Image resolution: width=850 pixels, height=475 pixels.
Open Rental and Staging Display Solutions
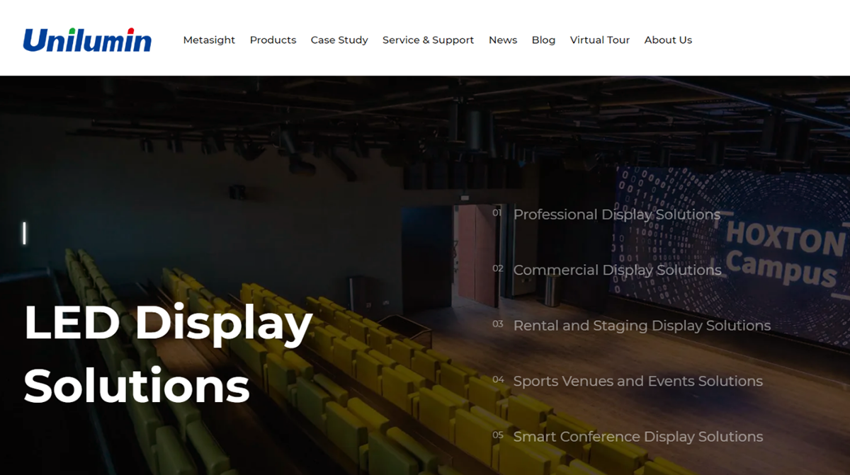point(642,326)
